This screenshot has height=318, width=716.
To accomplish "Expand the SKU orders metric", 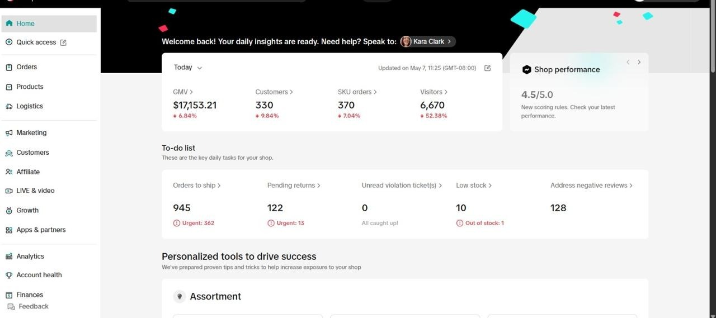I will 357,92.
